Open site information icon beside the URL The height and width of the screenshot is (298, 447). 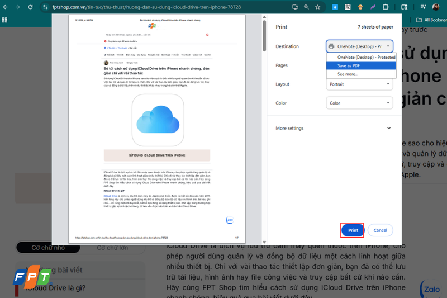pyautogui.click(x=45, y=7)
